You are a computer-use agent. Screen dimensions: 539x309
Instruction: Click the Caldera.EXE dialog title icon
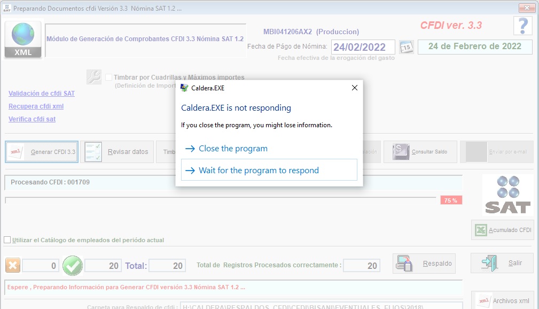pyautogui.click(x=184, y=88)
